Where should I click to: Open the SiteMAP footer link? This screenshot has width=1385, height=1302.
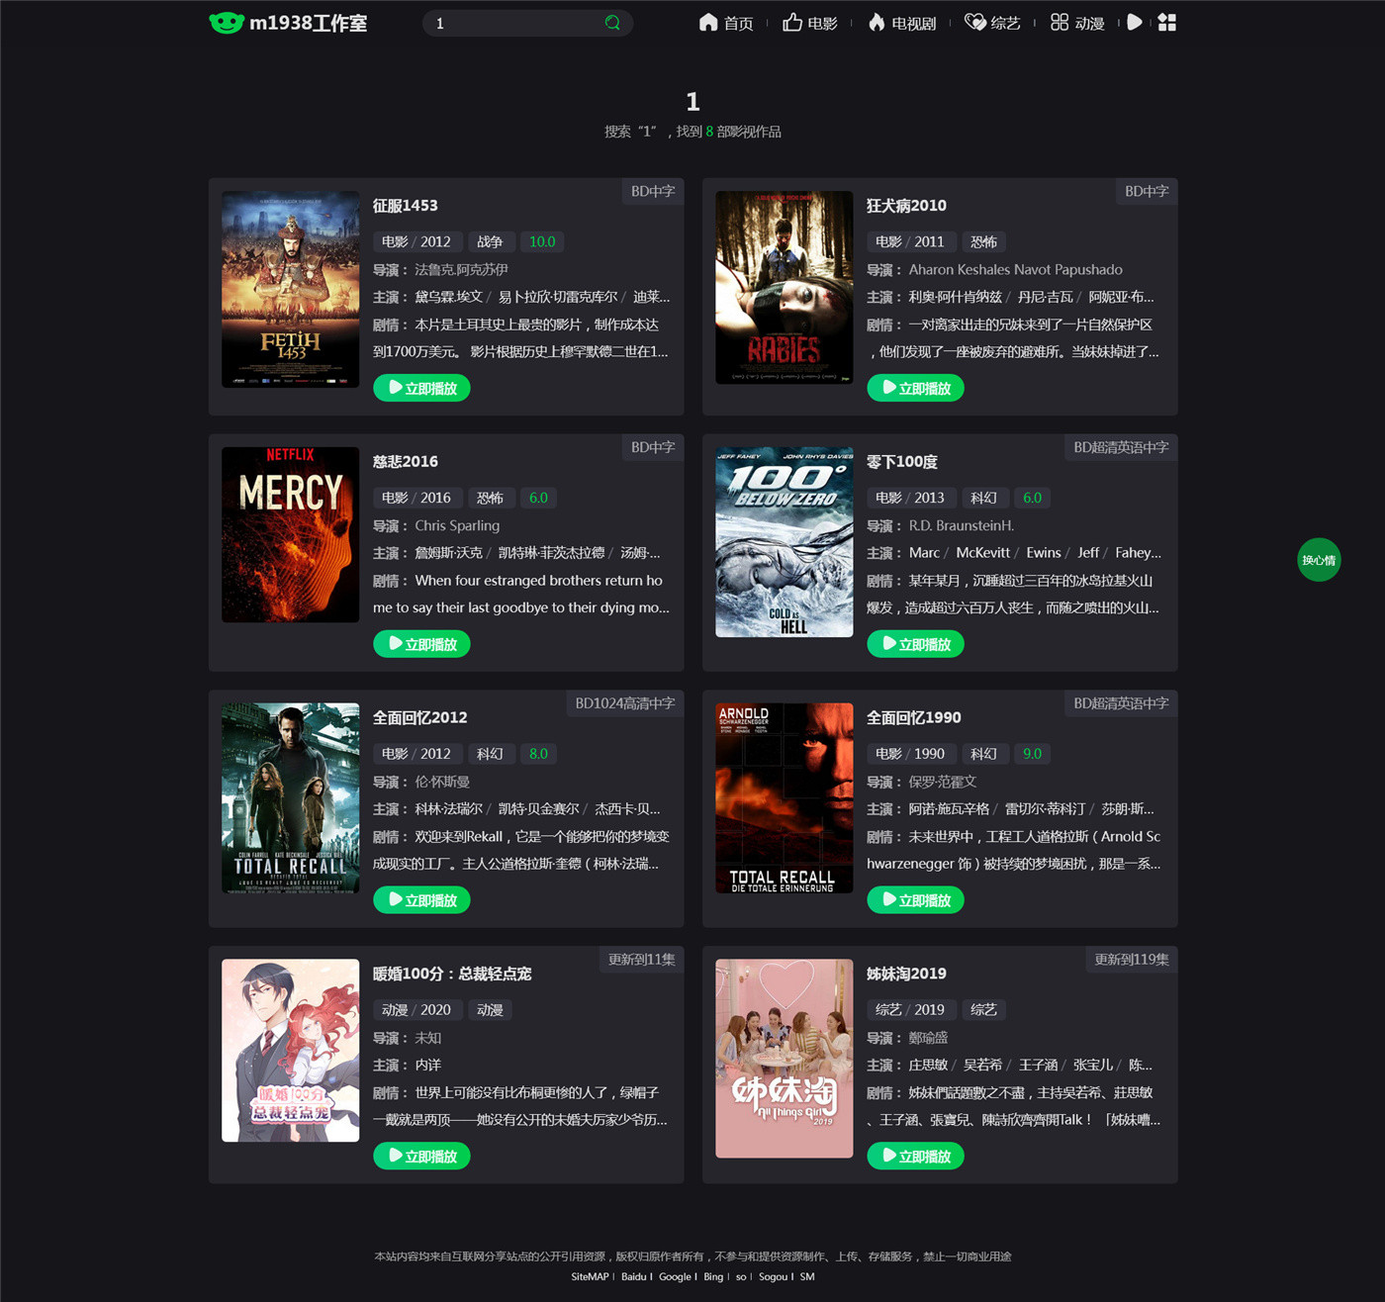(x=590, y=1277)
